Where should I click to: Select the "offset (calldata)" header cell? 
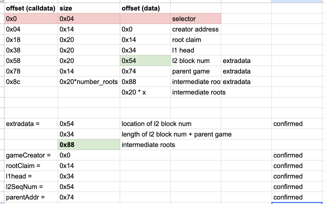click(x=31, y=8)
